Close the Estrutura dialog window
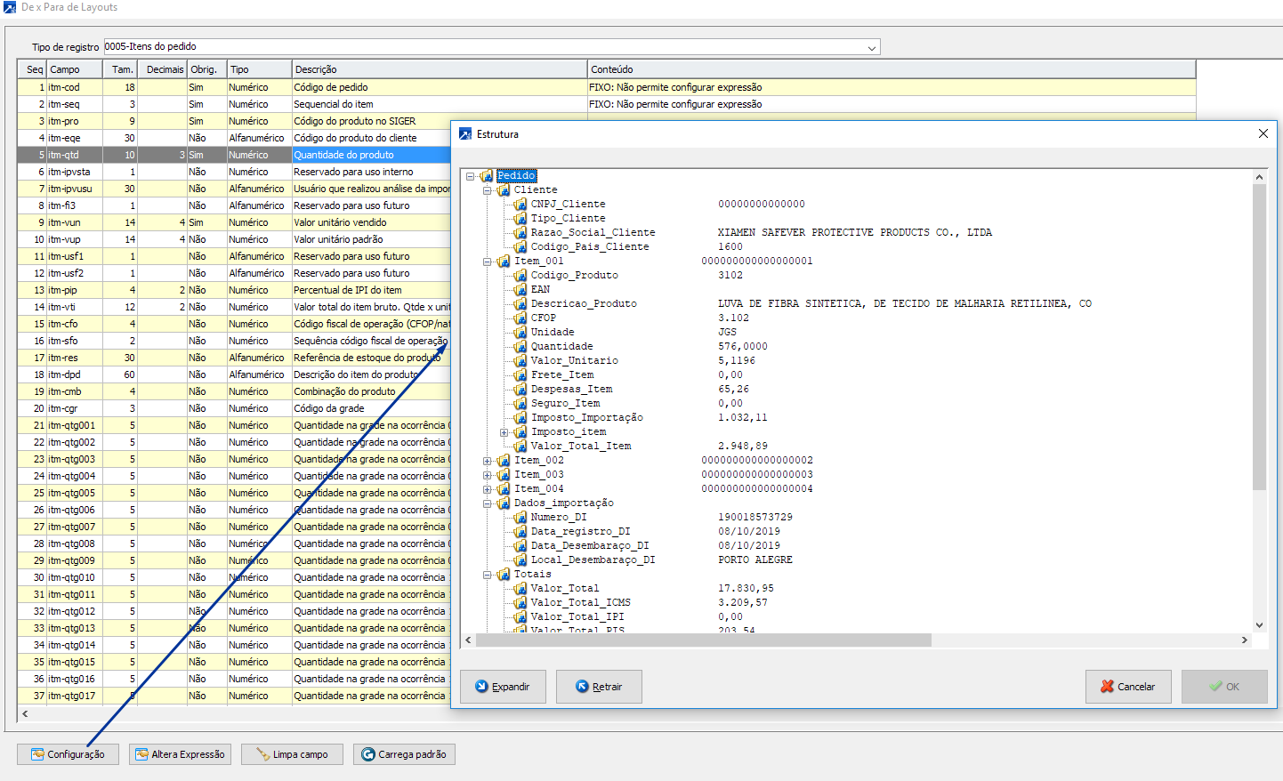The image size is (1283, 781). pos(1263,133)
